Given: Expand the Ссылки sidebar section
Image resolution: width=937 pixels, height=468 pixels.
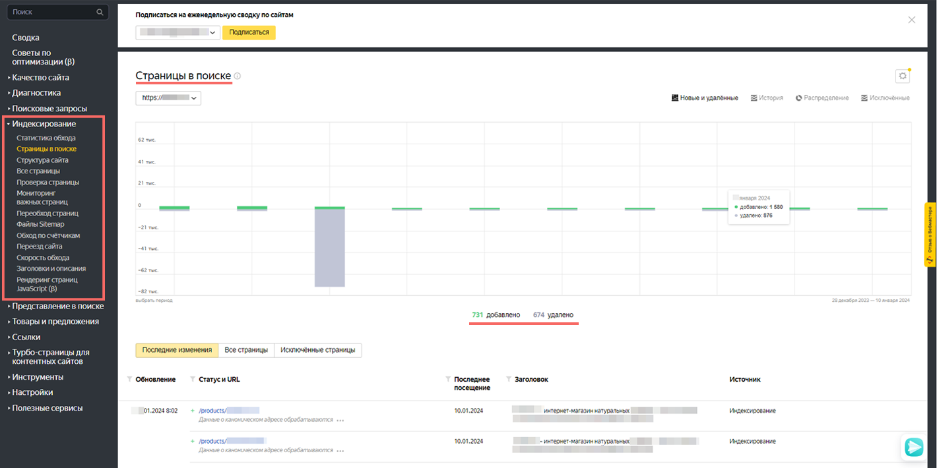Looking at the screenshot, I should coord(26,337).
